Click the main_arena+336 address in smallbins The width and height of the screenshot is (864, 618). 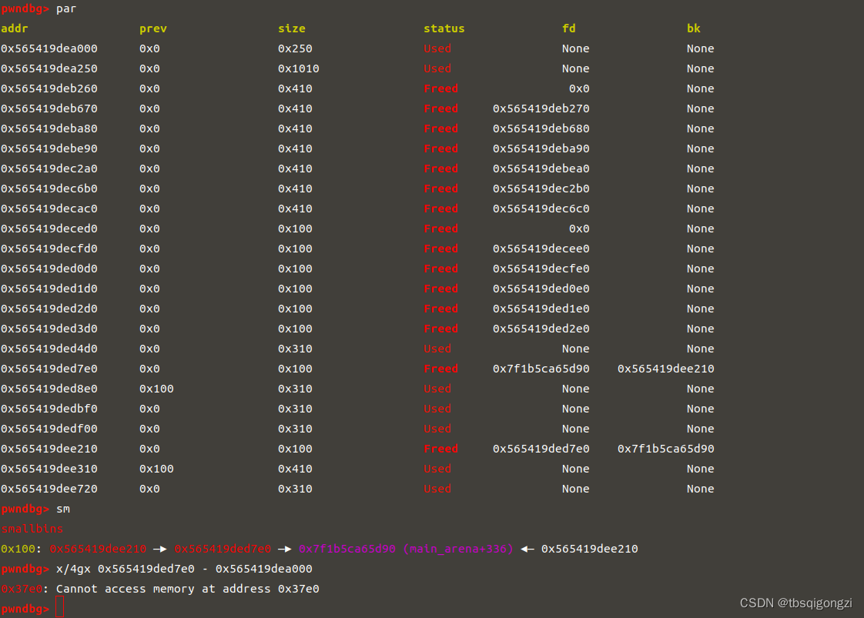click(x=406, y=549)
